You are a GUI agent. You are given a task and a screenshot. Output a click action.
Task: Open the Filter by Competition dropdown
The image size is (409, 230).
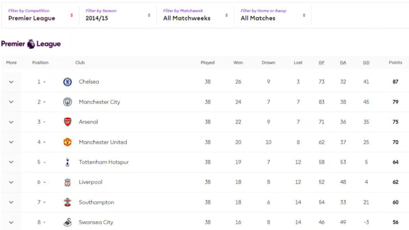click(40, 15)
